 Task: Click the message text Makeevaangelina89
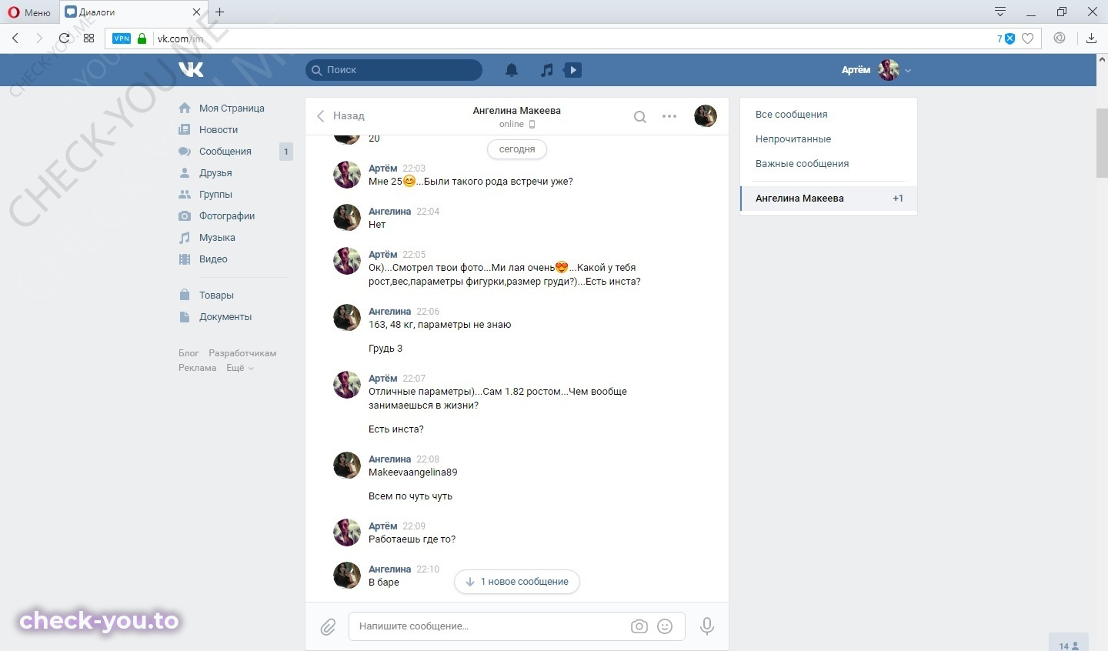[x=413, y=472]
